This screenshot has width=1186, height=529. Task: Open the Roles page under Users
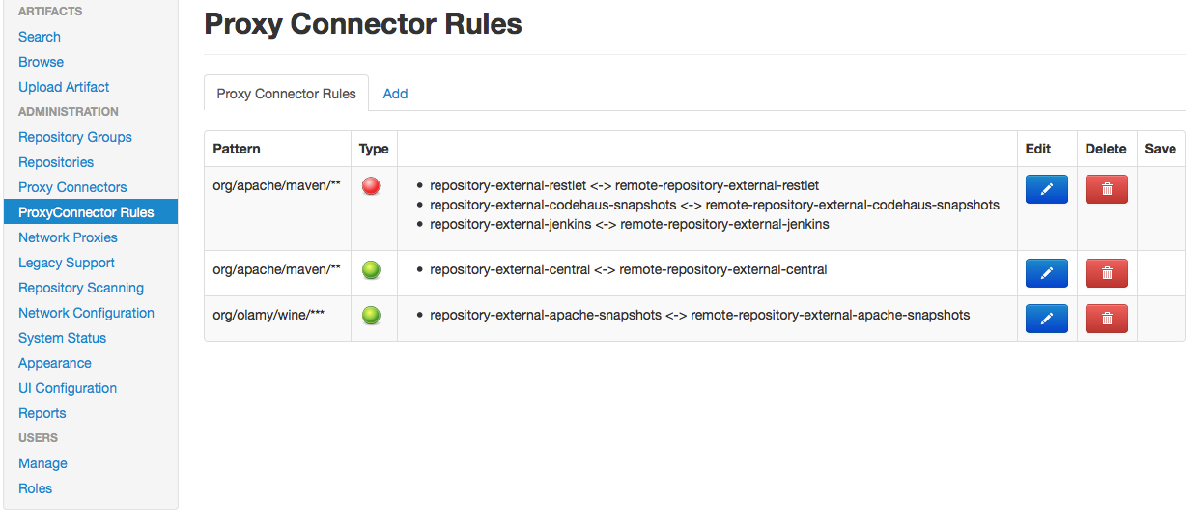point(36,488)
